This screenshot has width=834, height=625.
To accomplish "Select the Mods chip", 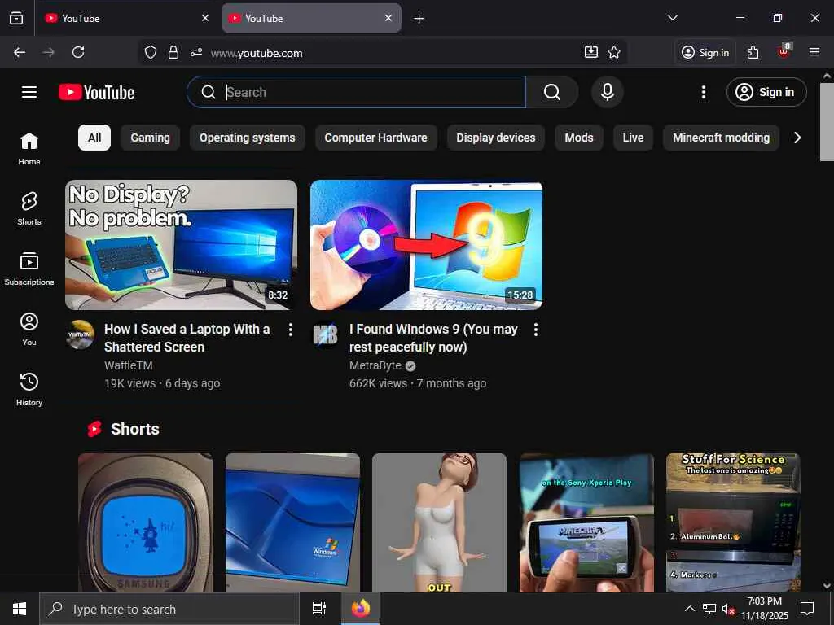I will (x=579, y=138).
